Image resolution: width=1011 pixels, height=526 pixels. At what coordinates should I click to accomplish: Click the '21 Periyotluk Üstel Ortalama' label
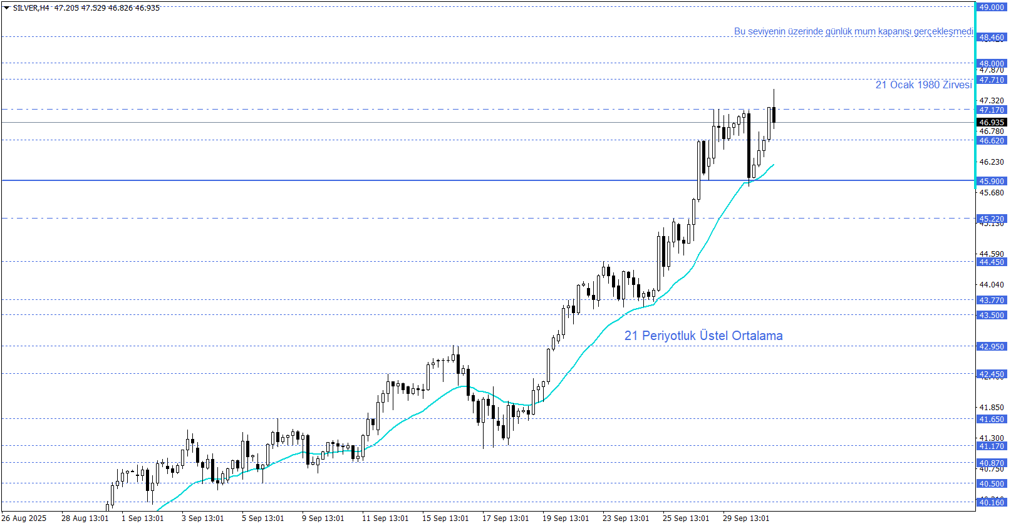tap(703, 336)
